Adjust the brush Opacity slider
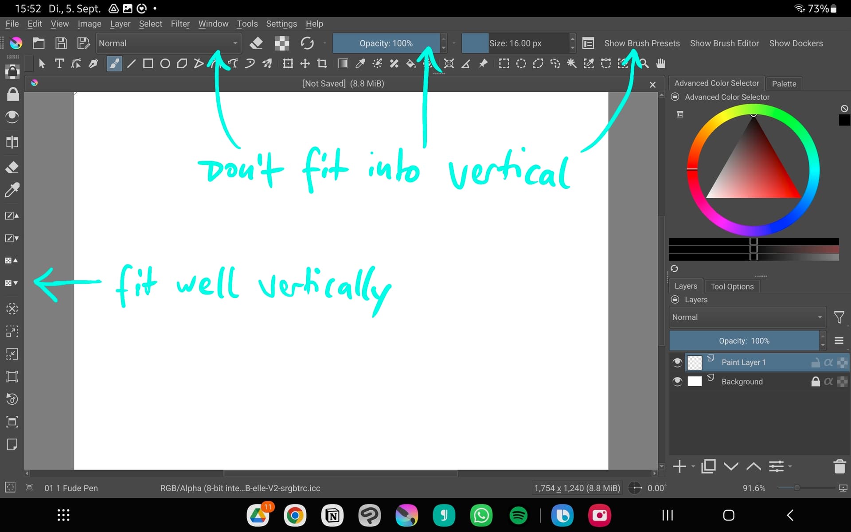This screenshot has width=851, height=532. (x=386, y=43)
